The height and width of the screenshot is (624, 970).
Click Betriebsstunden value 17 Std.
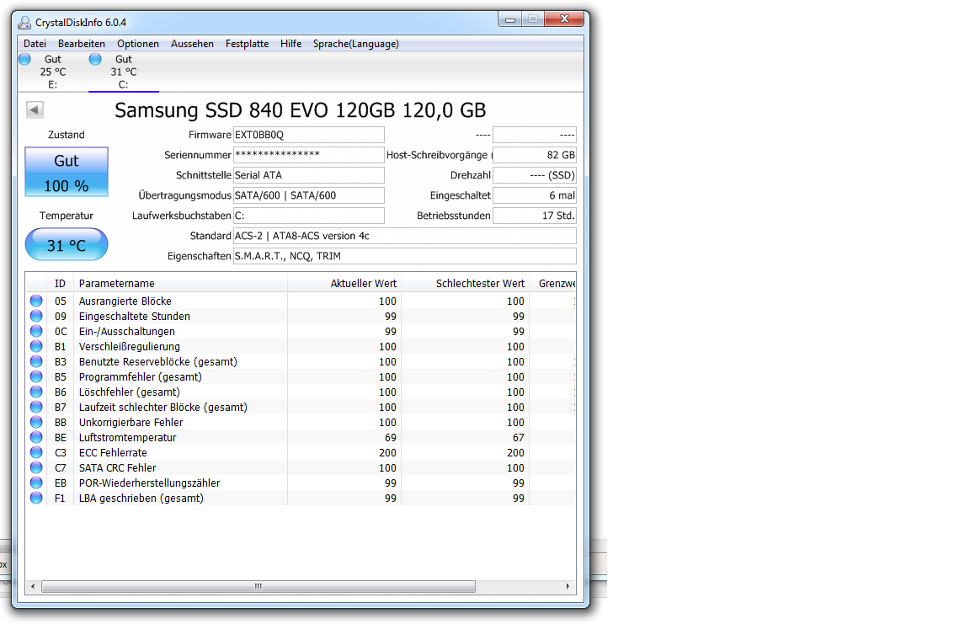(535, 216)
